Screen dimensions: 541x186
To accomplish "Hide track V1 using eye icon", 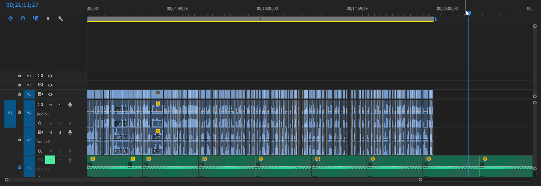I will pos(50,94).
